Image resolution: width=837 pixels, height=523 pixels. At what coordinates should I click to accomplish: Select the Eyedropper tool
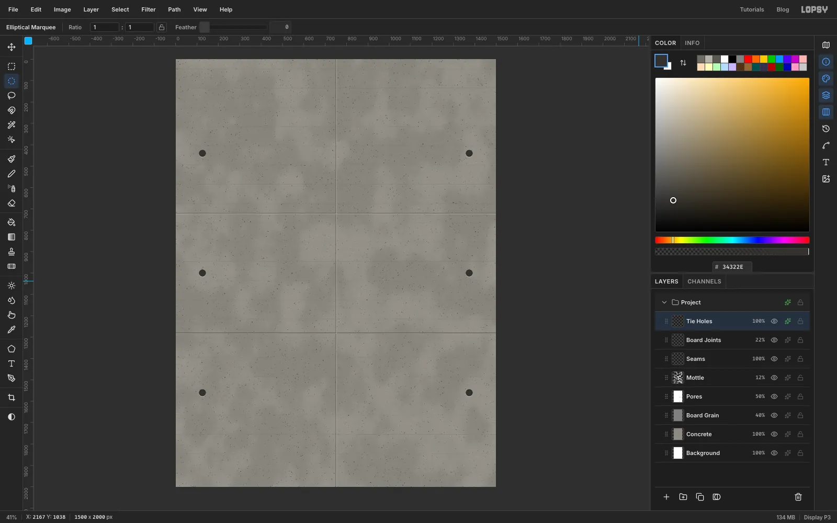[12, 329]
